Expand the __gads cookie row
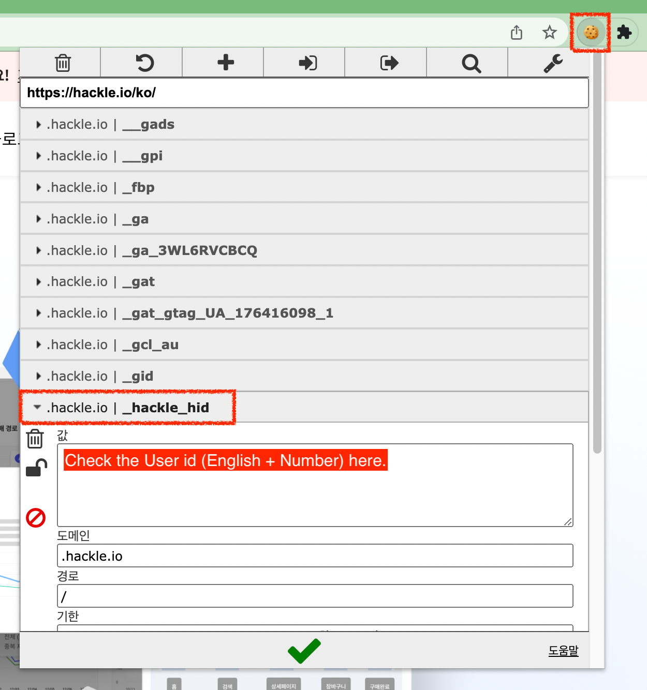647x690 pixels. [x=304, y=125]
